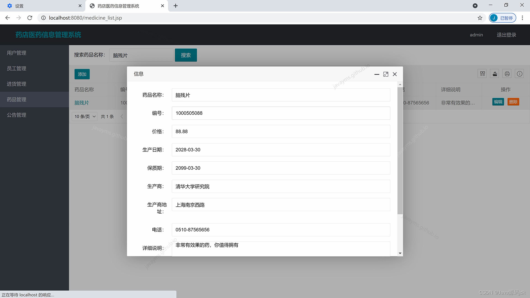Open Chrome's three-dot menu
The image size is (530, 298).
[x=522, y=18]
